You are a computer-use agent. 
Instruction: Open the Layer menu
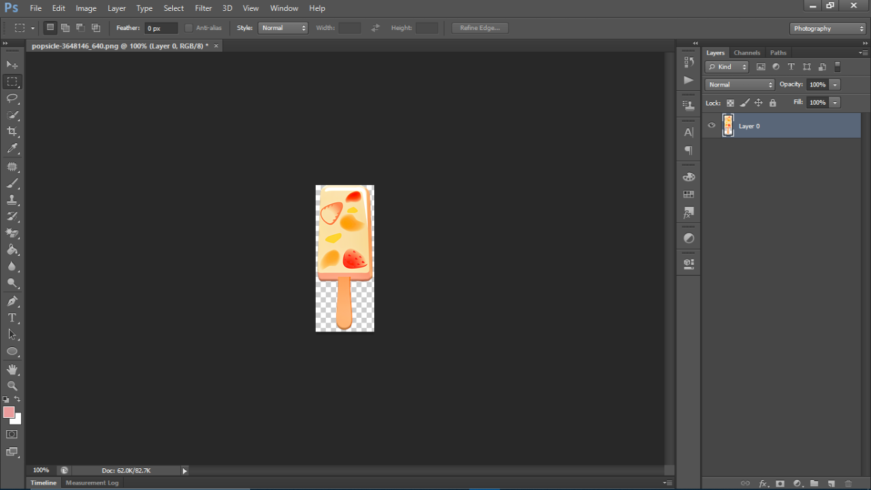click(116, 8)
